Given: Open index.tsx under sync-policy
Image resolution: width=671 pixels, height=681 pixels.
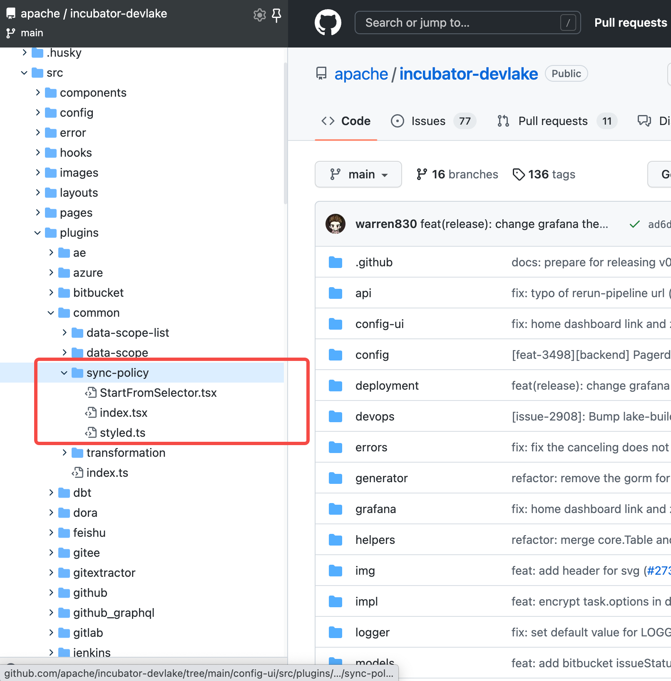Looking at the screenshot, I should click(124, 413).
